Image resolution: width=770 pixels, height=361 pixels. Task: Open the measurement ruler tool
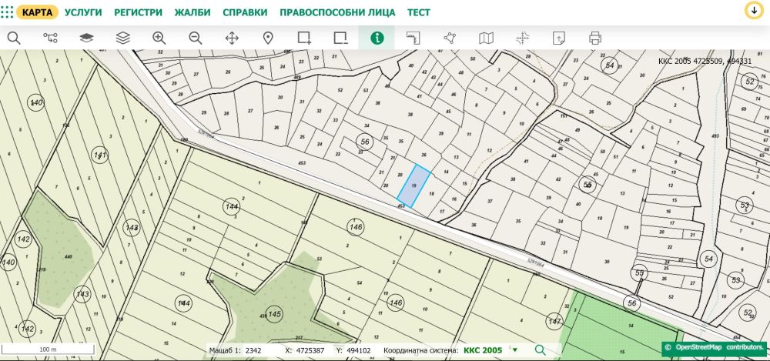click(x=413, y=38)
